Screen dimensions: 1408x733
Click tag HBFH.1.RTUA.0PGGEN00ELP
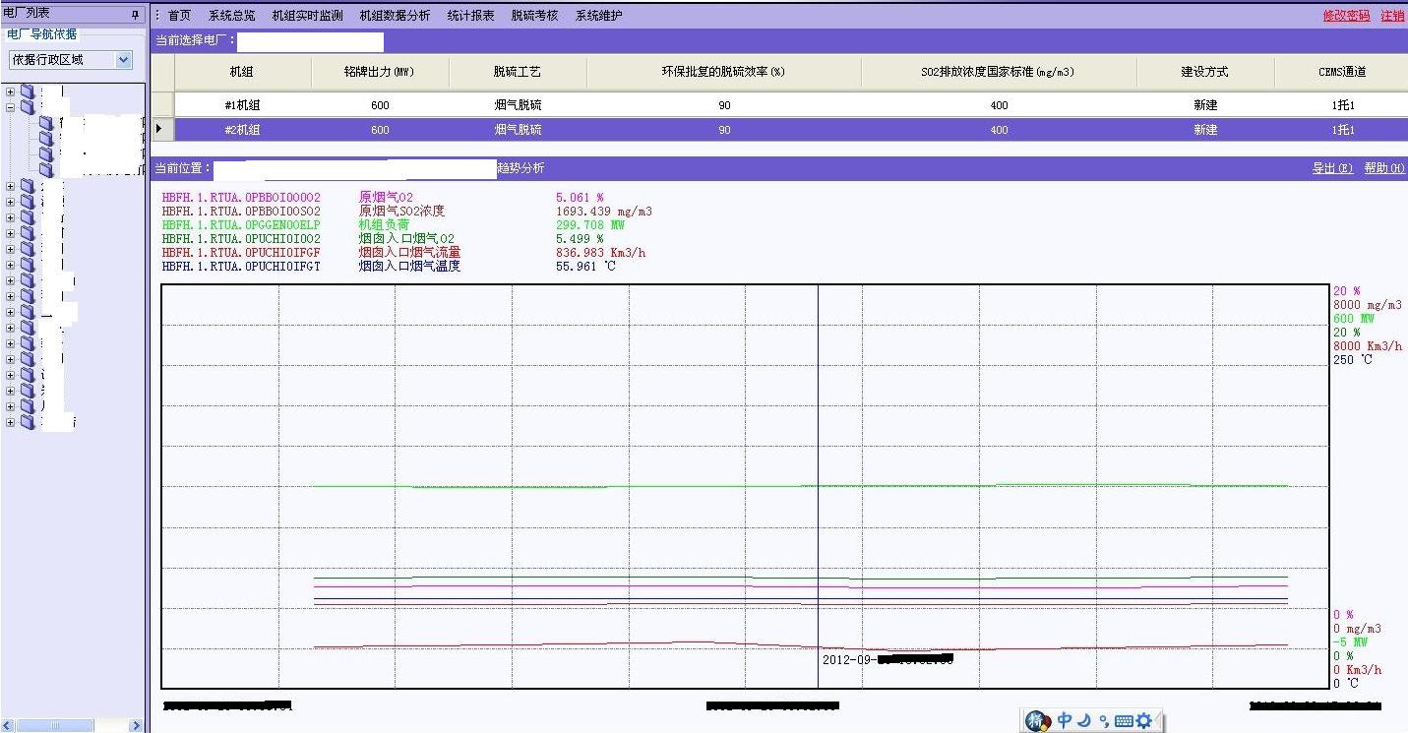(241, 225)
